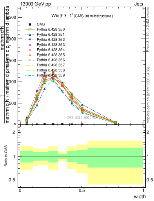Select the 'CMS' legend label
This screenshot has width=154, height=201.
(x=41, y=24)
